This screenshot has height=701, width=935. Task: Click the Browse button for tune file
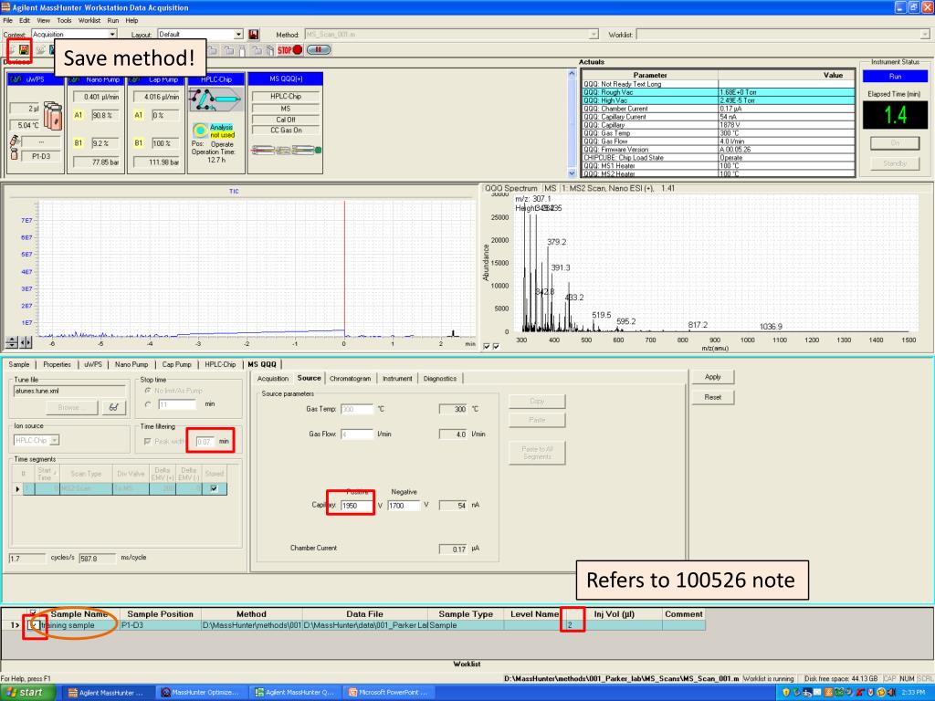click(x=73, y=408)
